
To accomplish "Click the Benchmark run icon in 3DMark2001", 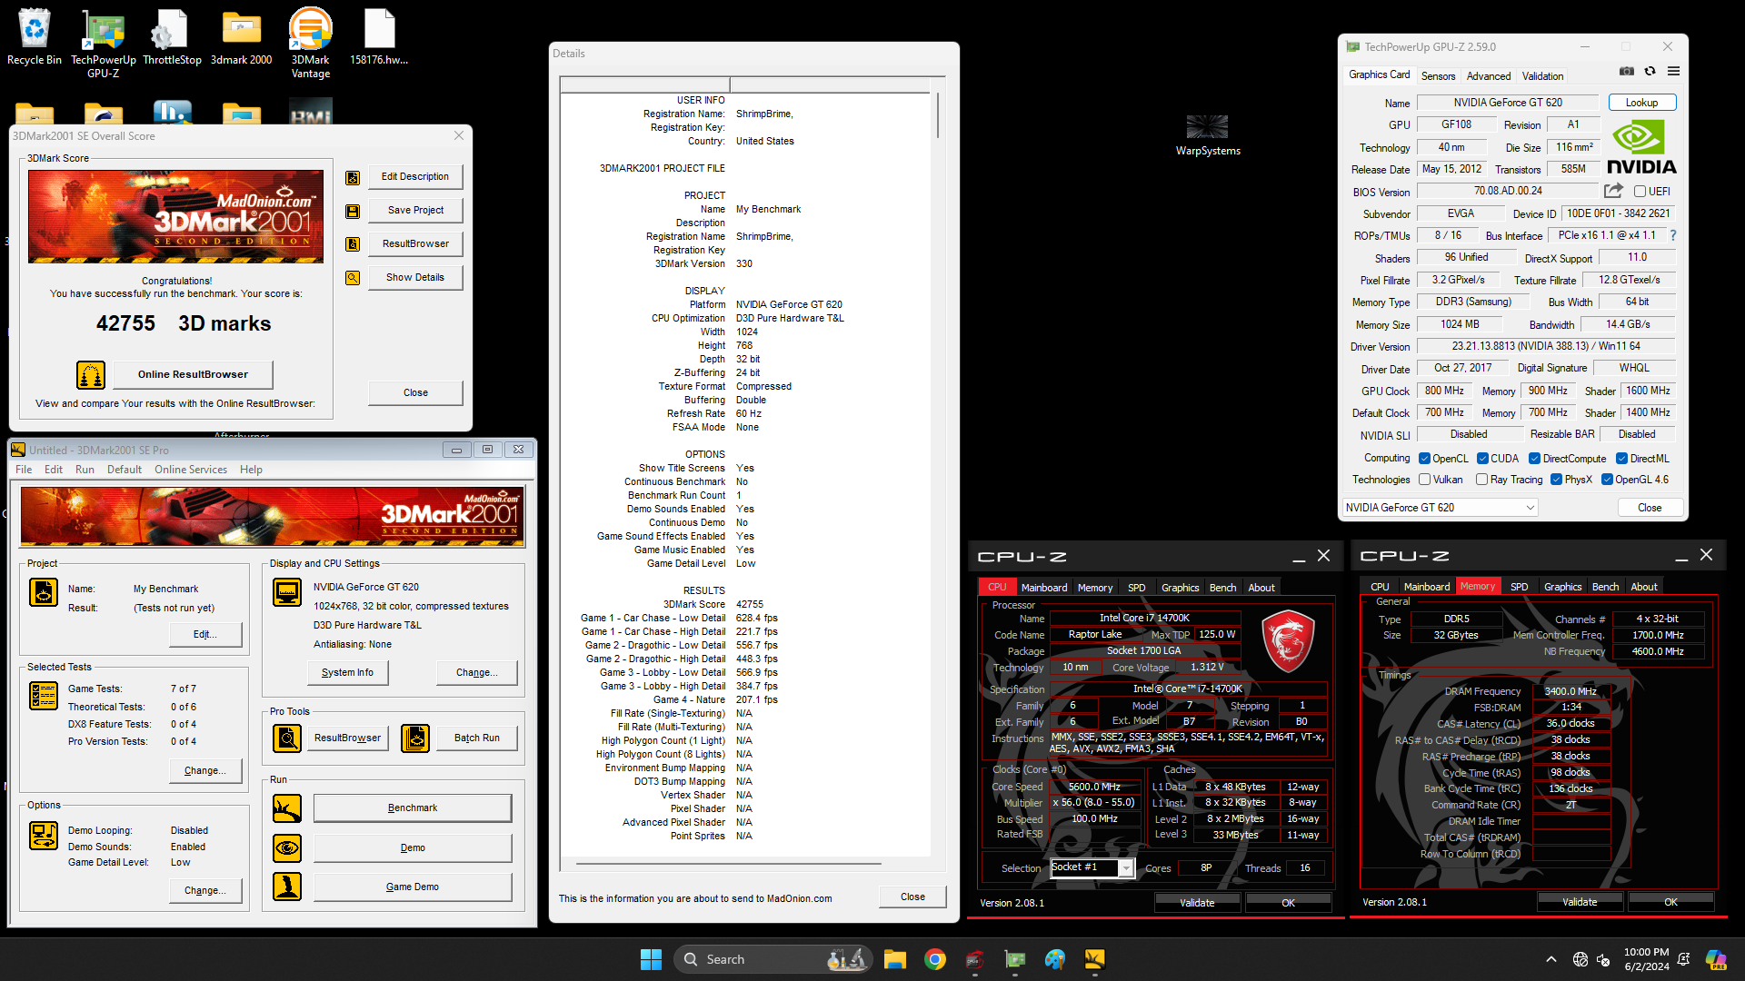I will tap(287, 808).
